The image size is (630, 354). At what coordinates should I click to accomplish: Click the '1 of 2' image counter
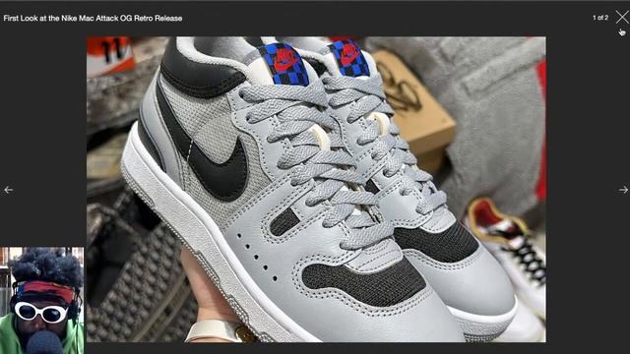[x=600, y=18]
